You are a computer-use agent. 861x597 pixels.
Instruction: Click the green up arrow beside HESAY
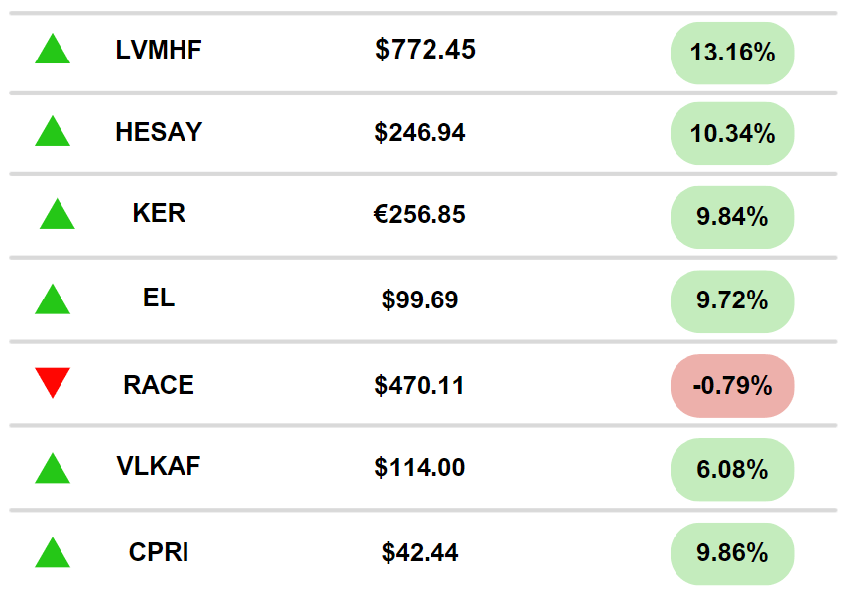pos(53,131)
